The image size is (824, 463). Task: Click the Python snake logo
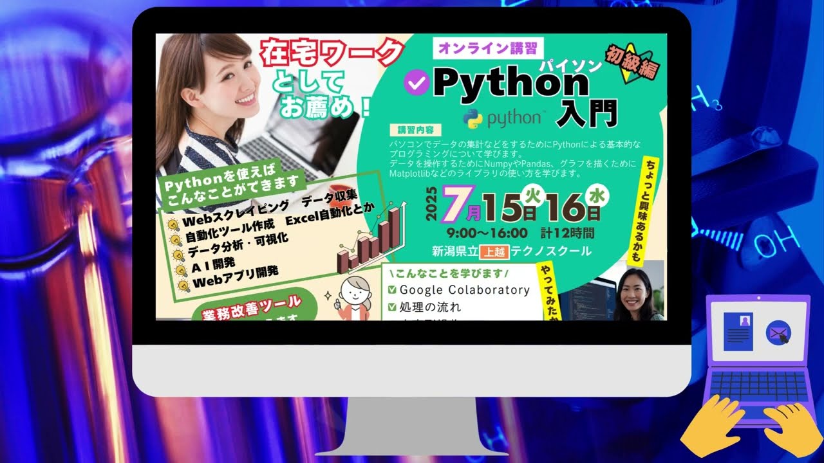(474, 118)
